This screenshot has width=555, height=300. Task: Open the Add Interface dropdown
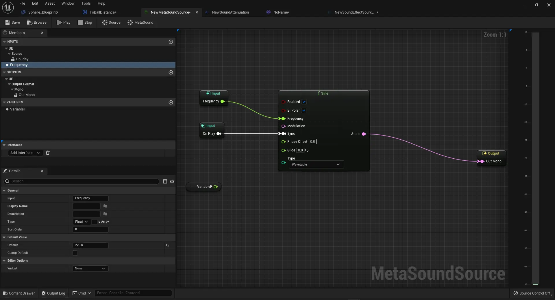tap(25, 153)
